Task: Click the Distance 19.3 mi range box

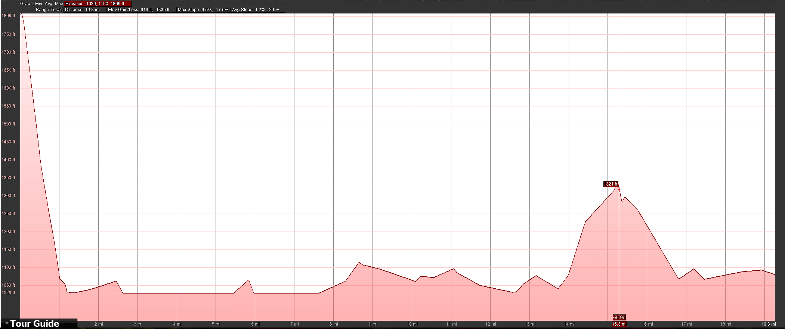Action: [x=85, y=10]
